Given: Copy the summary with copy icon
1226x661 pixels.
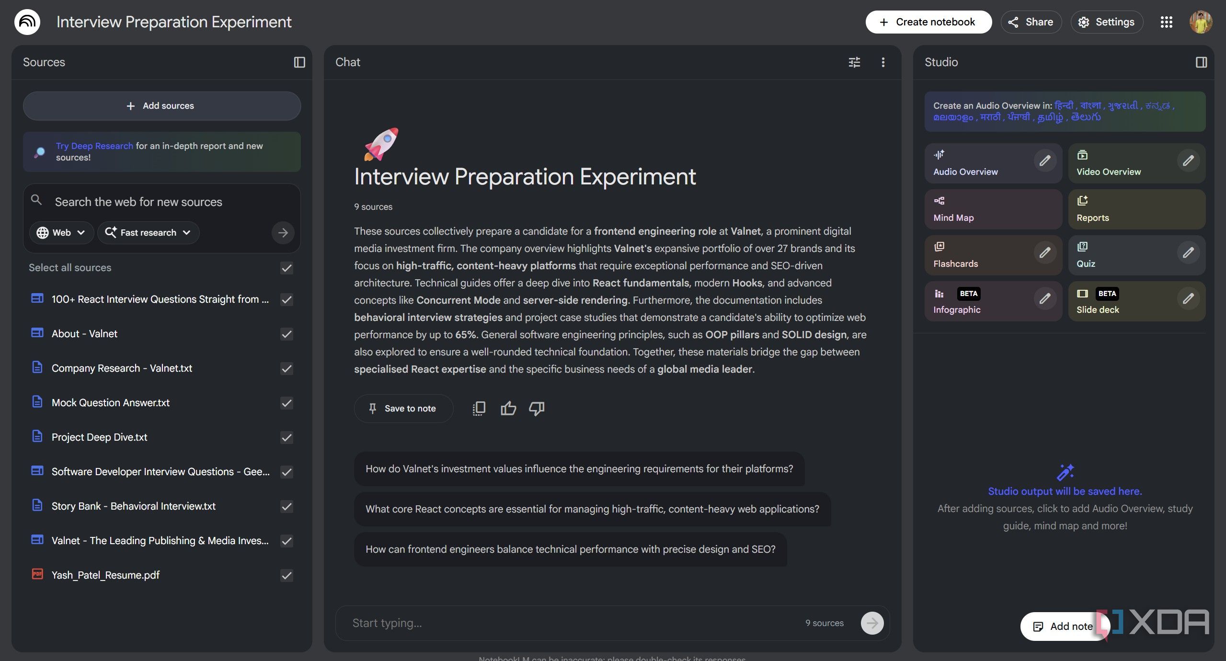Looking at the screenshot, I should click(x=479, y=409).
